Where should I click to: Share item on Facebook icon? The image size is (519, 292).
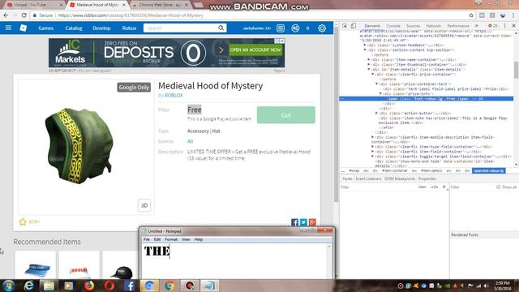pyautogui.click(x=294, y=222)
